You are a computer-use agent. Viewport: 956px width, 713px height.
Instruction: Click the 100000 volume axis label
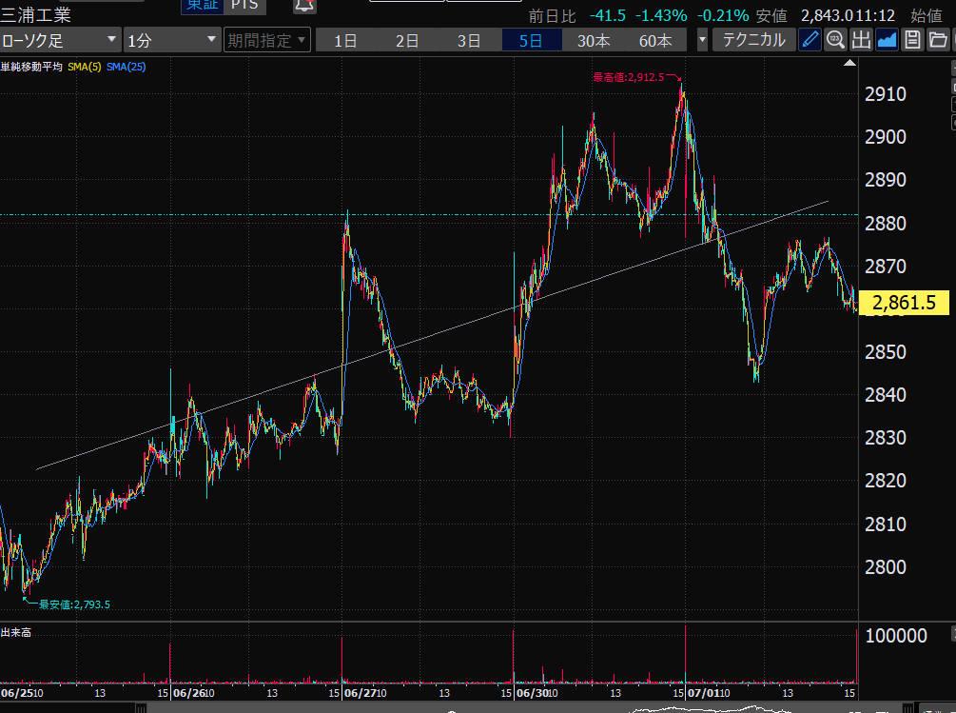(x=896, y=636)
